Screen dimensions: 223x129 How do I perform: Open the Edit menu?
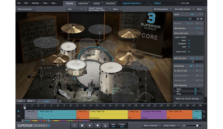point(27,3)
